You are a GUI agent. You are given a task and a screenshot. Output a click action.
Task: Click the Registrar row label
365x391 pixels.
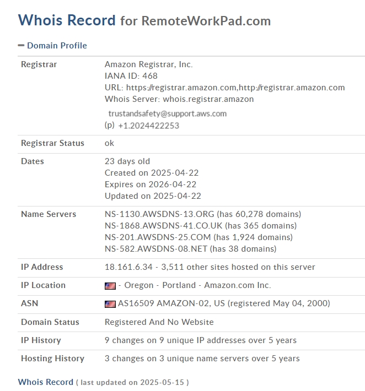[39, 64]
